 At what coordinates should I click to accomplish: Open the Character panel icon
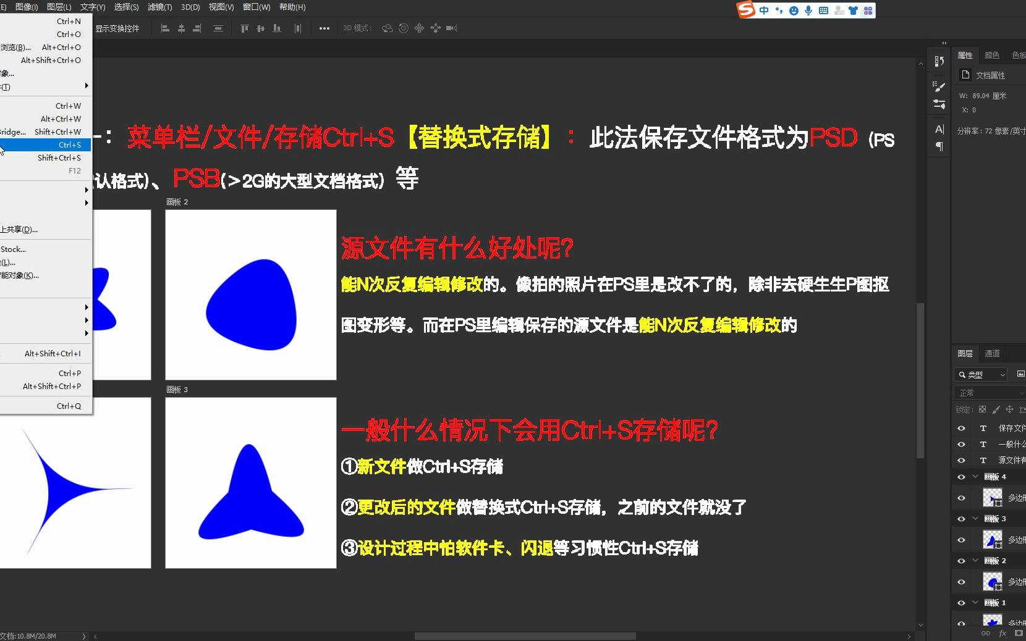[x=939, y=129]
